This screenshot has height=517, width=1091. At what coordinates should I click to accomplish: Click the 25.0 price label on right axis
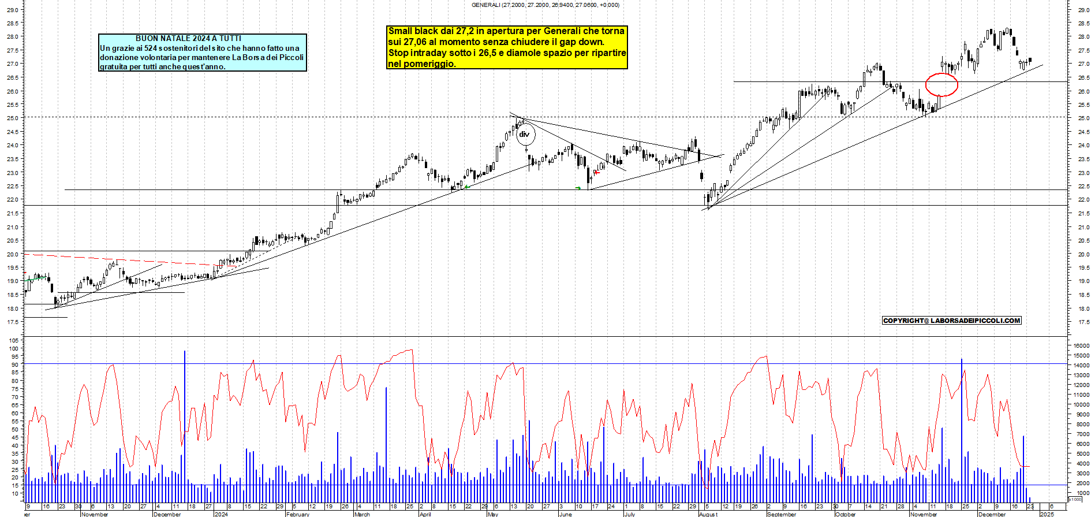1083,118
